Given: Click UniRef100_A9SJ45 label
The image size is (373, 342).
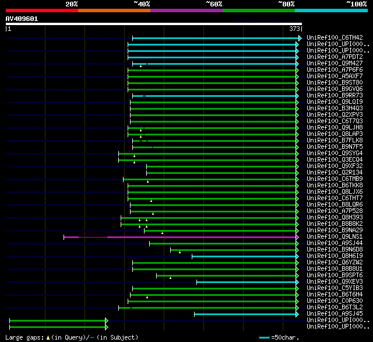Looking at the screenshot, I should click(x=335, y=314).
